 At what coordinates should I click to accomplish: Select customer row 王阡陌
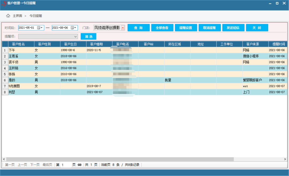pos(144,68)
